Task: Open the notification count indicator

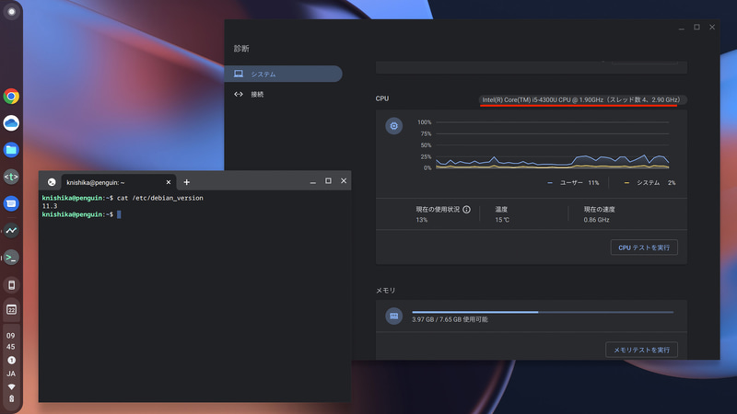Action: click(x=12, y=360)
